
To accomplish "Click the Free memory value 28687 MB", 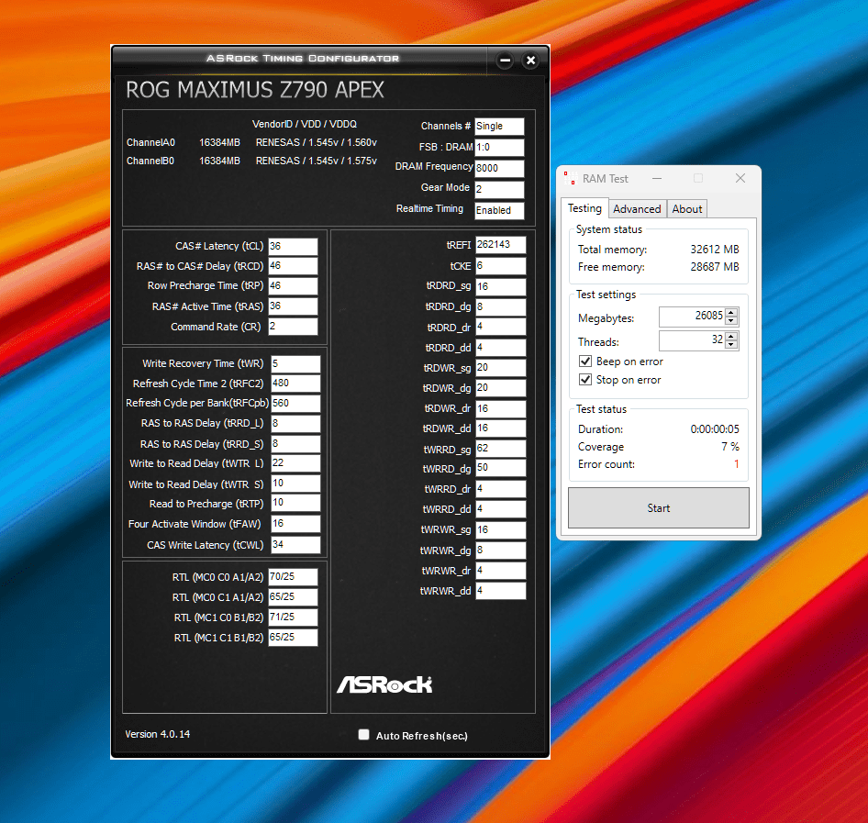I will point(715,267).
